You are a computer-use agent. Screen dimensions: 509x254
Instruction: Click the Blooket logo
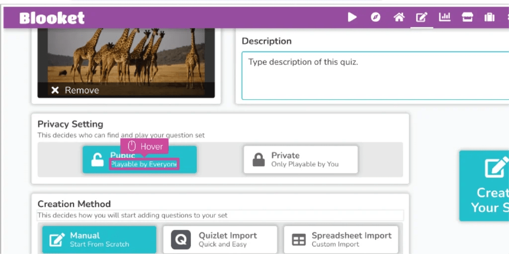52,18
